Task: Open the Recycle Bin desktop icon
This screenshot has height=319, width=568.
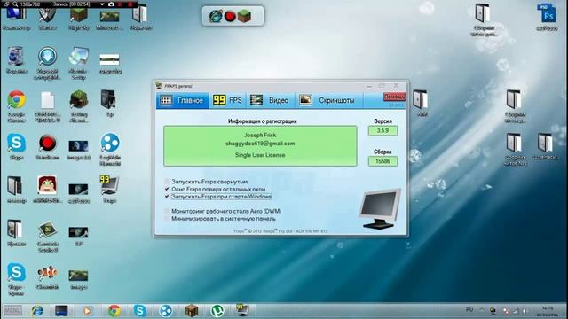Action: click(x=16, y=57)
